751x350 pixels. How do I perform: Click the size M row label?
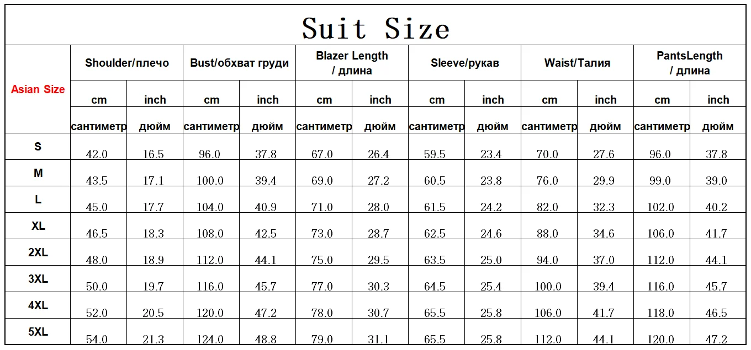click(x=38, y=173)
